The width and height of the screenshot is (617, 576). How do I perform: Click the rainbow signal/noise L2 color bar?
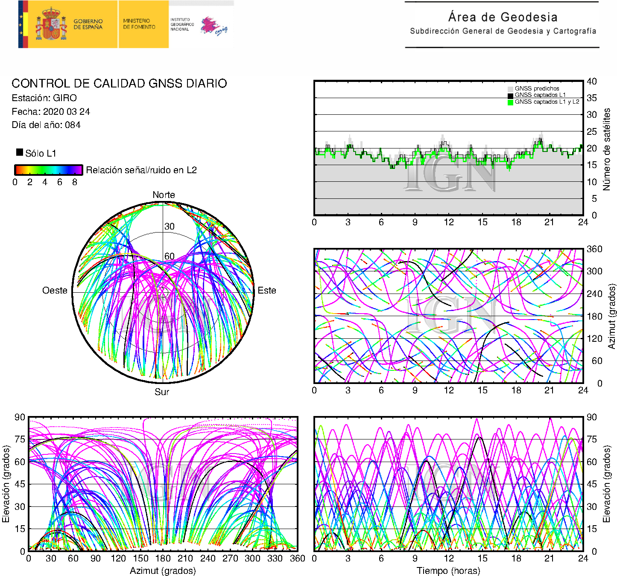[48, 170]
